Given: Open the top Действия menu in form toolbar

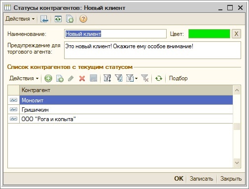Looking at the screenshot, I should point(20,19).
